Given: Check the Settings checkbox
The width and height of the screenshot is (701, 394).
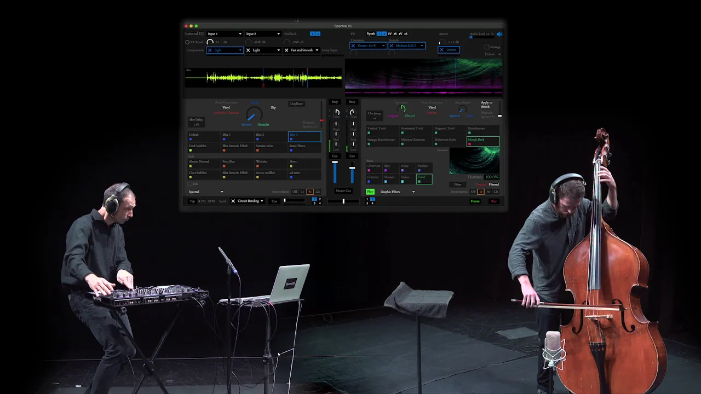Looking at the screenshot, I should (x=487, y=47).
